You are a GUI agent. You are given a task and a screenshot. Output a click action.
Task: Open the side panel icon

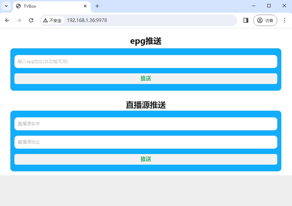click(x=246, y=20)
